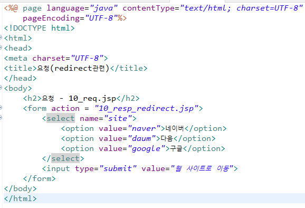Click the "pageEncoding" attribute name
The width and height of the screenshot is (305, 208).
[x=51, y=18]
